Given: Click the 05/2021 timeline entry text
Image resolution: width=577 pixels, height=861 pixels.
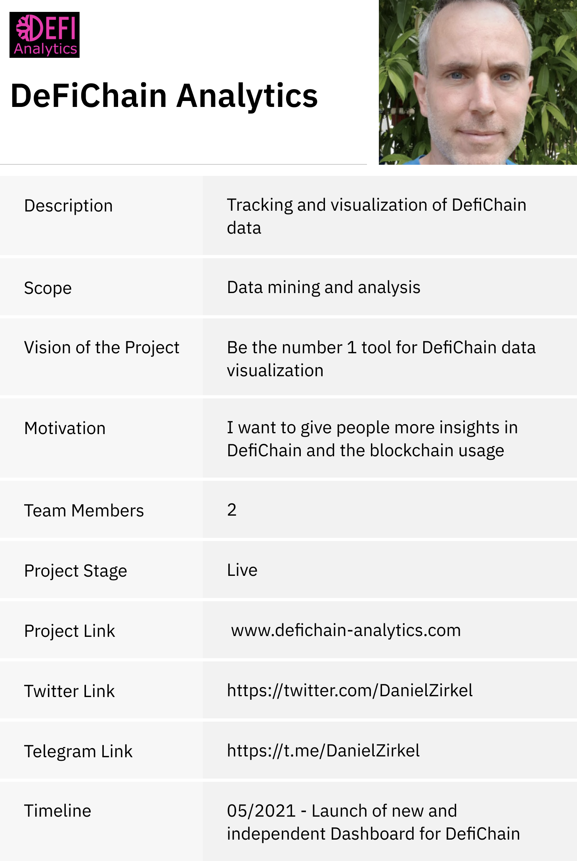Looking at the screenshot, I should point(373,822).
